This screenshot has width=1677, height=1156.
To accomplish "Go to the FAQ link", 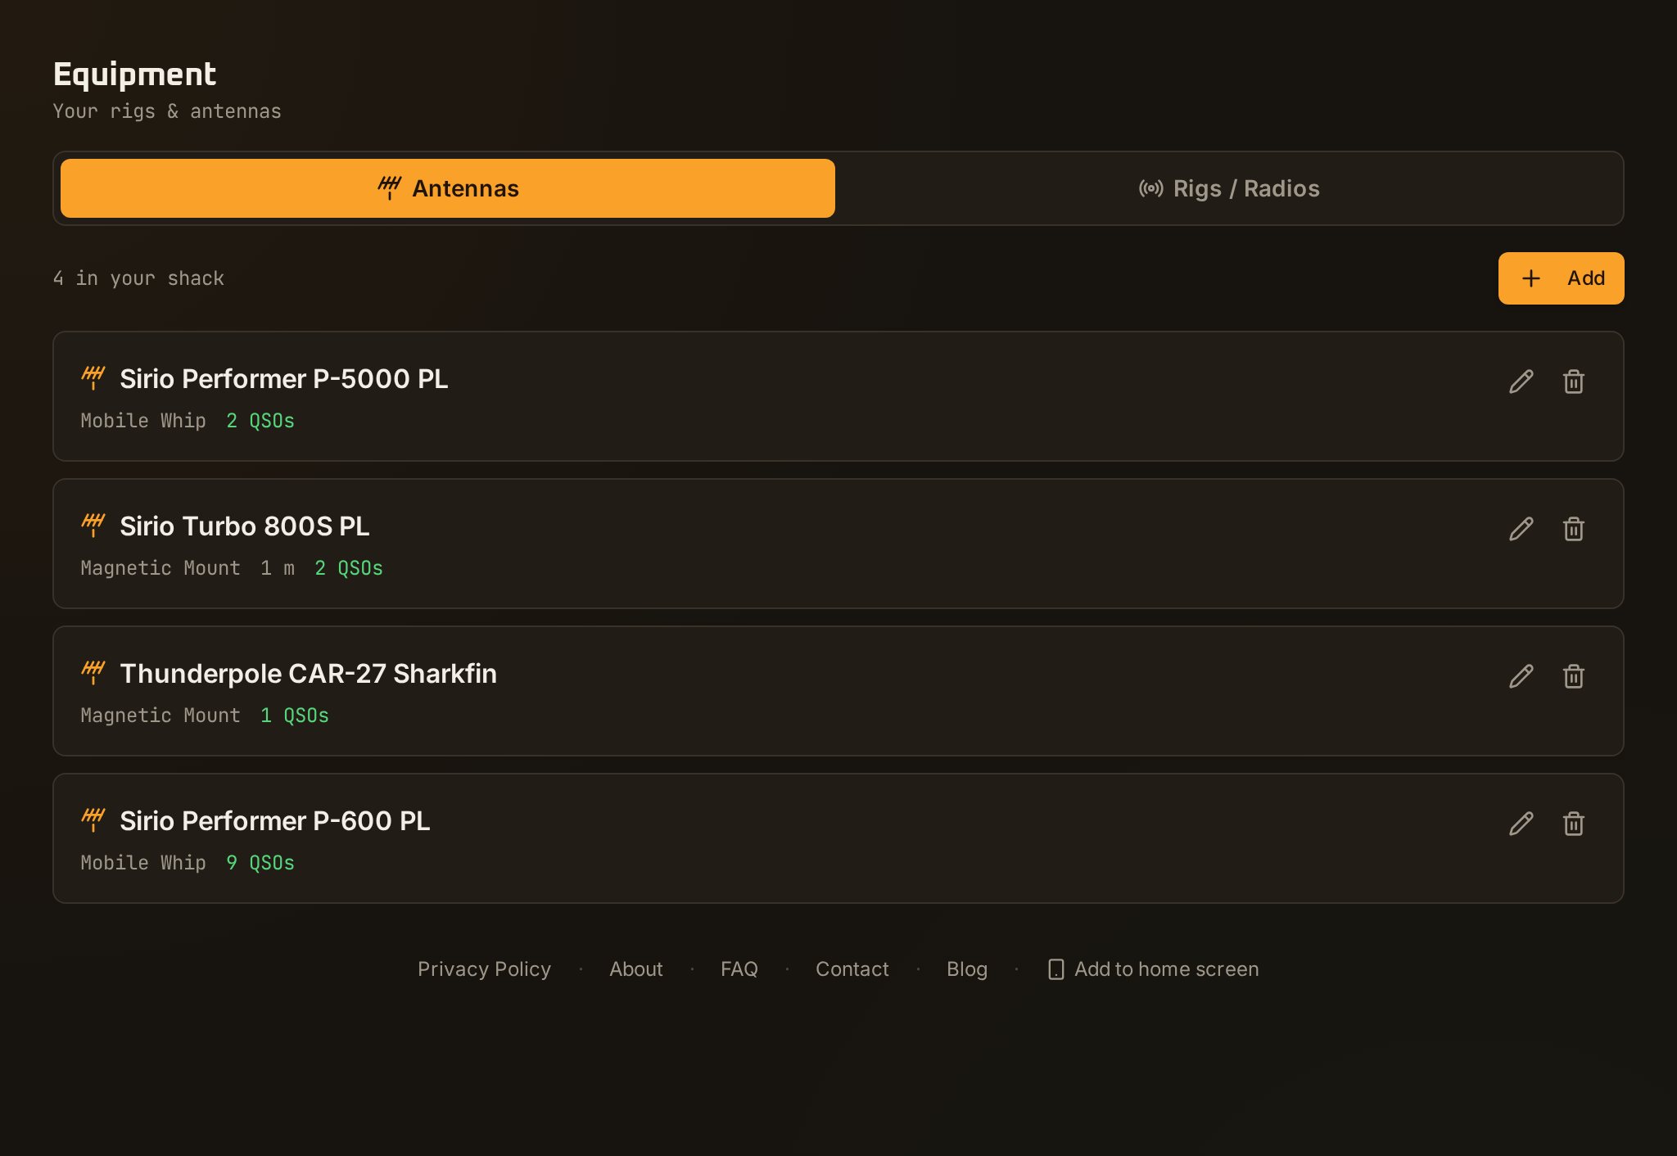I will pyautogui.click(x=739, y=969).
